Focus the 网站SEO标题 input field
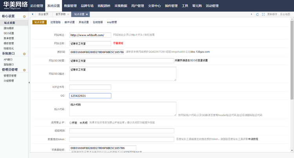The width and height of the screenshot is (294, 158). pos(122,61)
